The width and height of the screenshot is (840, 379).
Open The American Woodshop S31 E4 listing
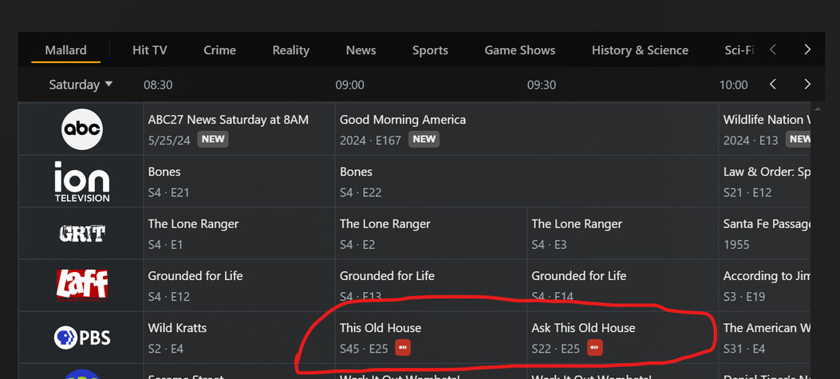coord(764,338)
